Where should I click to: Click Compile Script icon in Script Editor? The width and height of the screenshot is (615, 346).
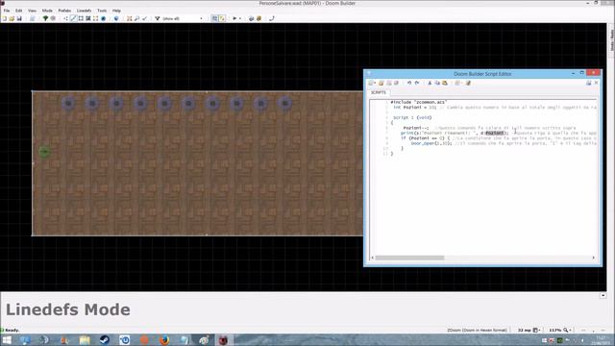tap(468, 84)
